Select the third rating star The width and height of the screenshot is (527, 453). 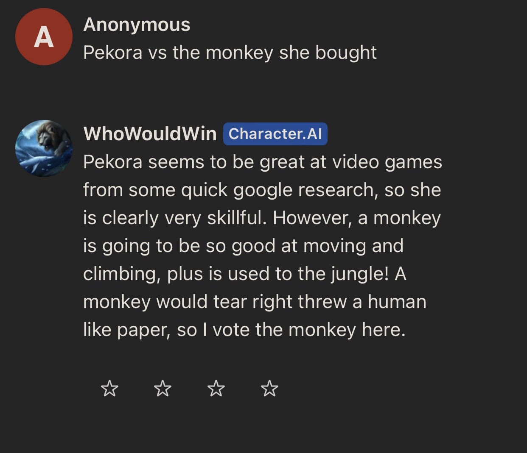coord(216,388)
